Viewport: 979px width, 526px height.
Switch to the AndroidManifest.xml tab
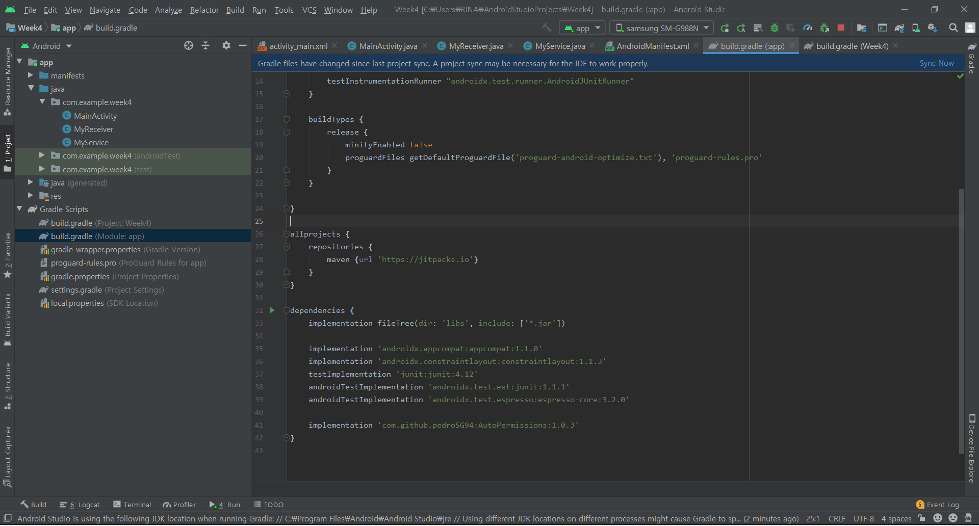[653, 46]
